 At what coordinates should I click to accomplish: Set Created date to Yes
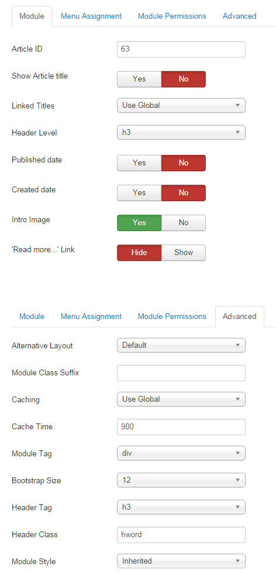pyautogui.click(x=139, y=193)
